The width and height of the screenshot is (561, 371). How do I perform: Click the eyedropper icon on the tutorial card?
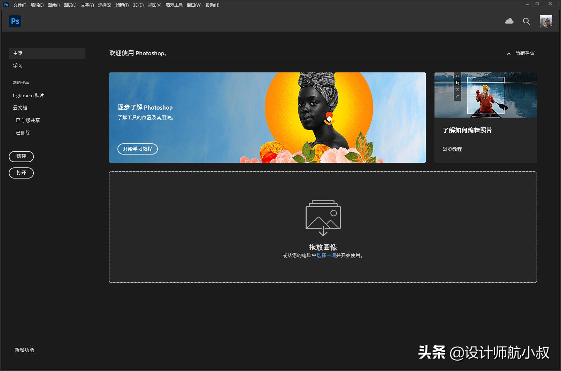click(x=458, y=96)
